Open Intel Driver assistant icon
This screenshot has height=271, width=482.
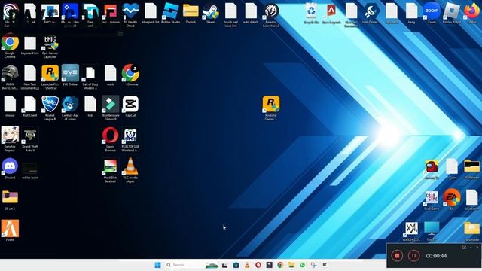(x=371, y=11)
